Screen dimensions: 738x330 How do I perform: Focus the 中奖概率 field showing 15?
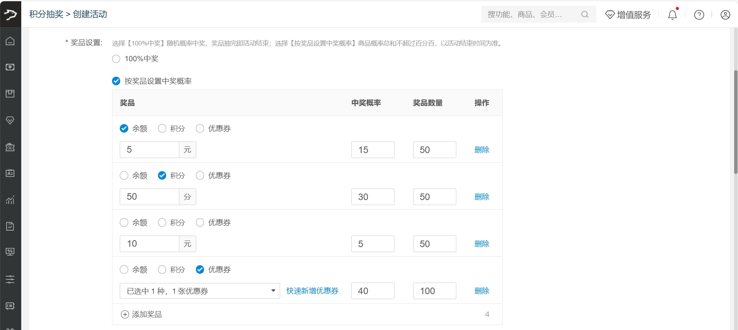[x=372, y=150]
